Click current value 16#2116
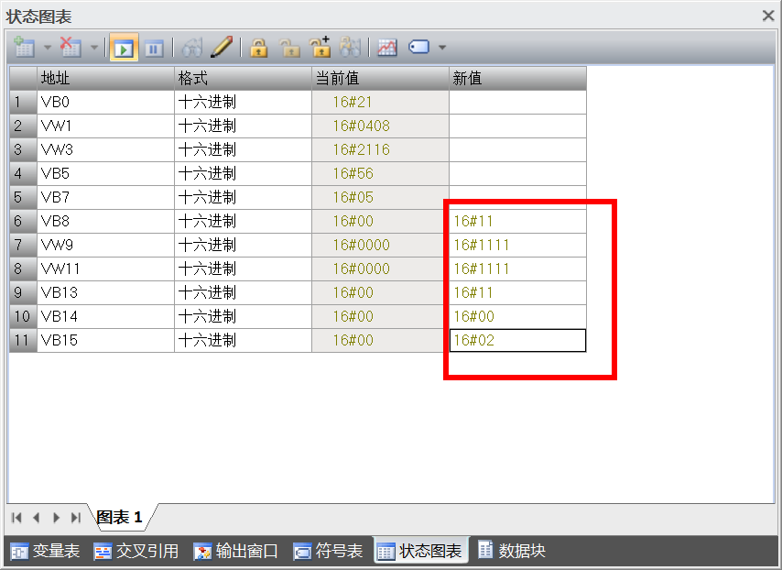The width and height of the screenshot is (782, 570). [x=380, y=149]
